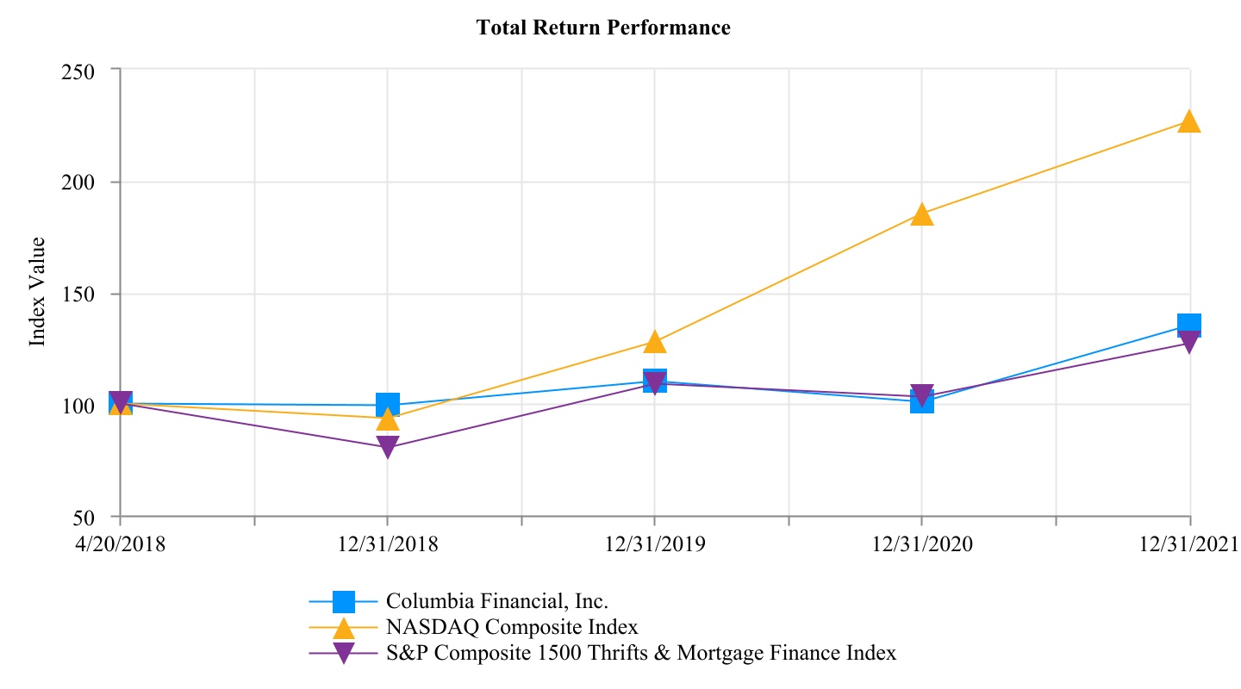1241x689 pixels.
Task: Click the 12/31/2019 x-axis date label
Action: point(654,543)
